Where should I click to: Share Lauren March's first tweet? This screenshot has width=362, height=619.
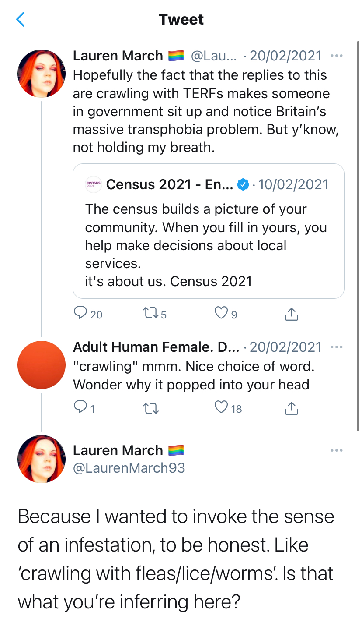tap(291, 314)
